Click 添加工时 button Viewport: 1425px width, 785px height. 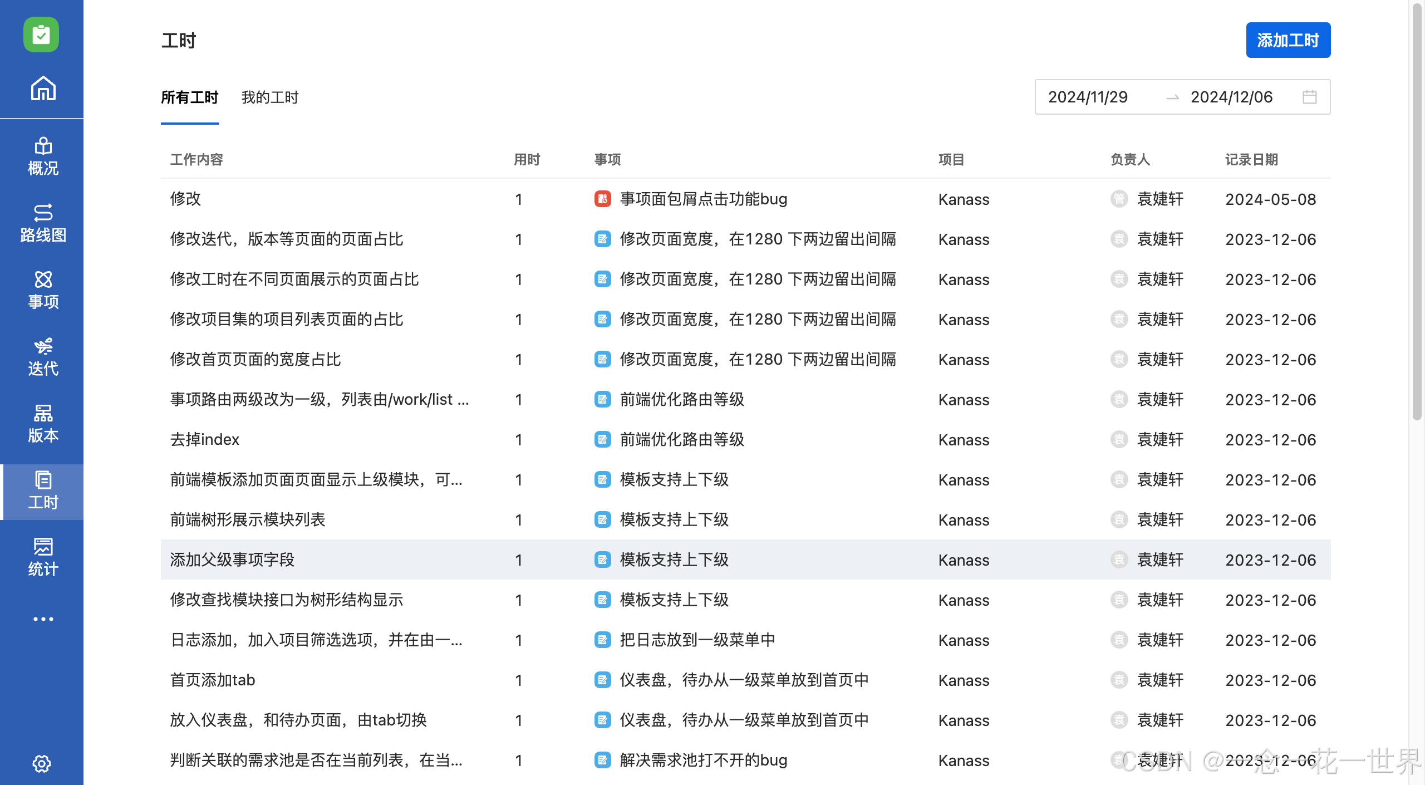[x=1288, y=40]
